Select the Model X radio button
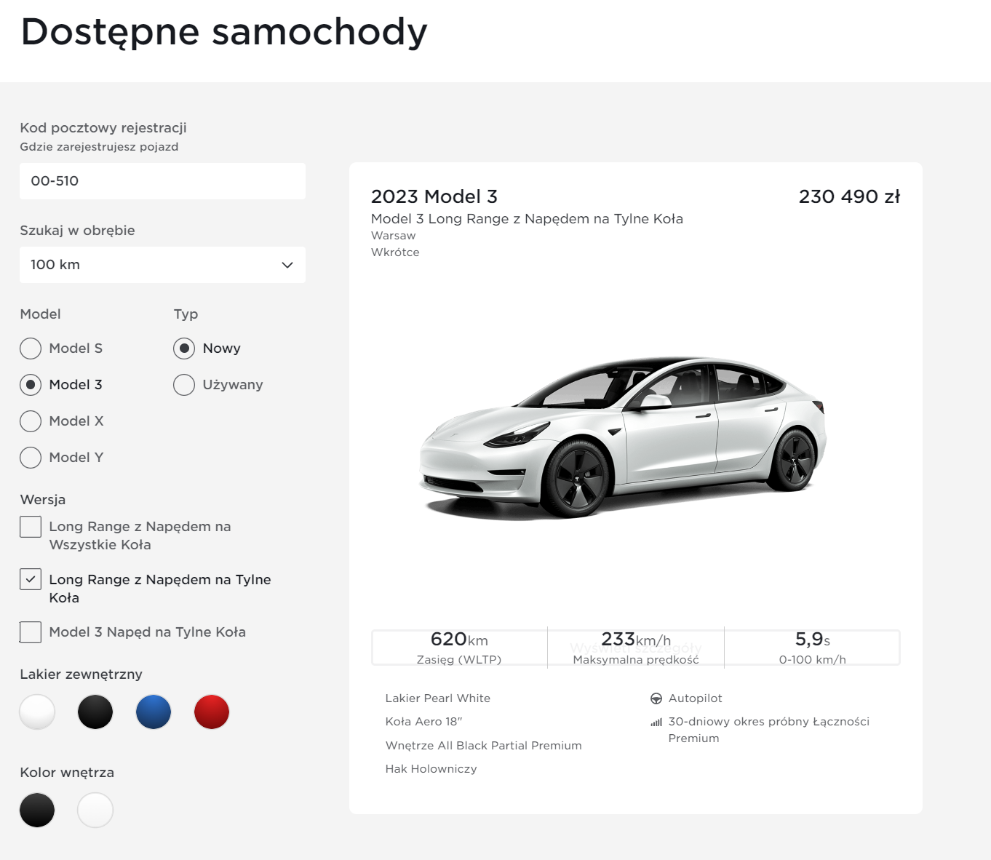Image resolution: width=991 pixels, height=860 pixels. 31,421
